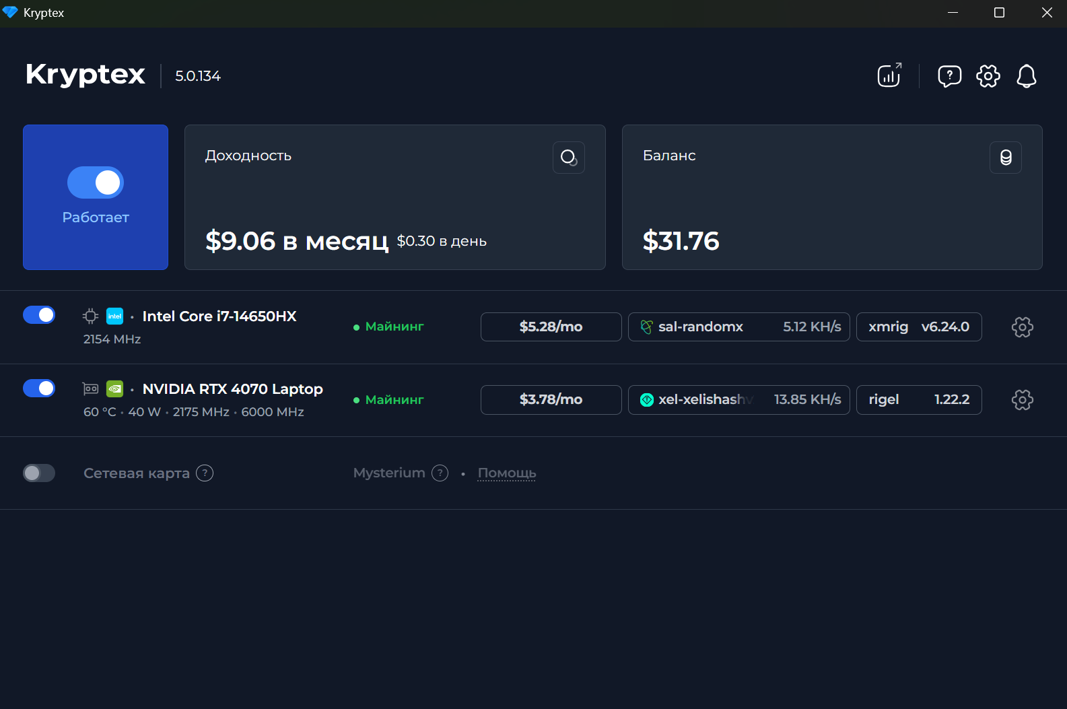Open the Помощь link
Viewport: 1067px width, 709px height.
point(507,473)
